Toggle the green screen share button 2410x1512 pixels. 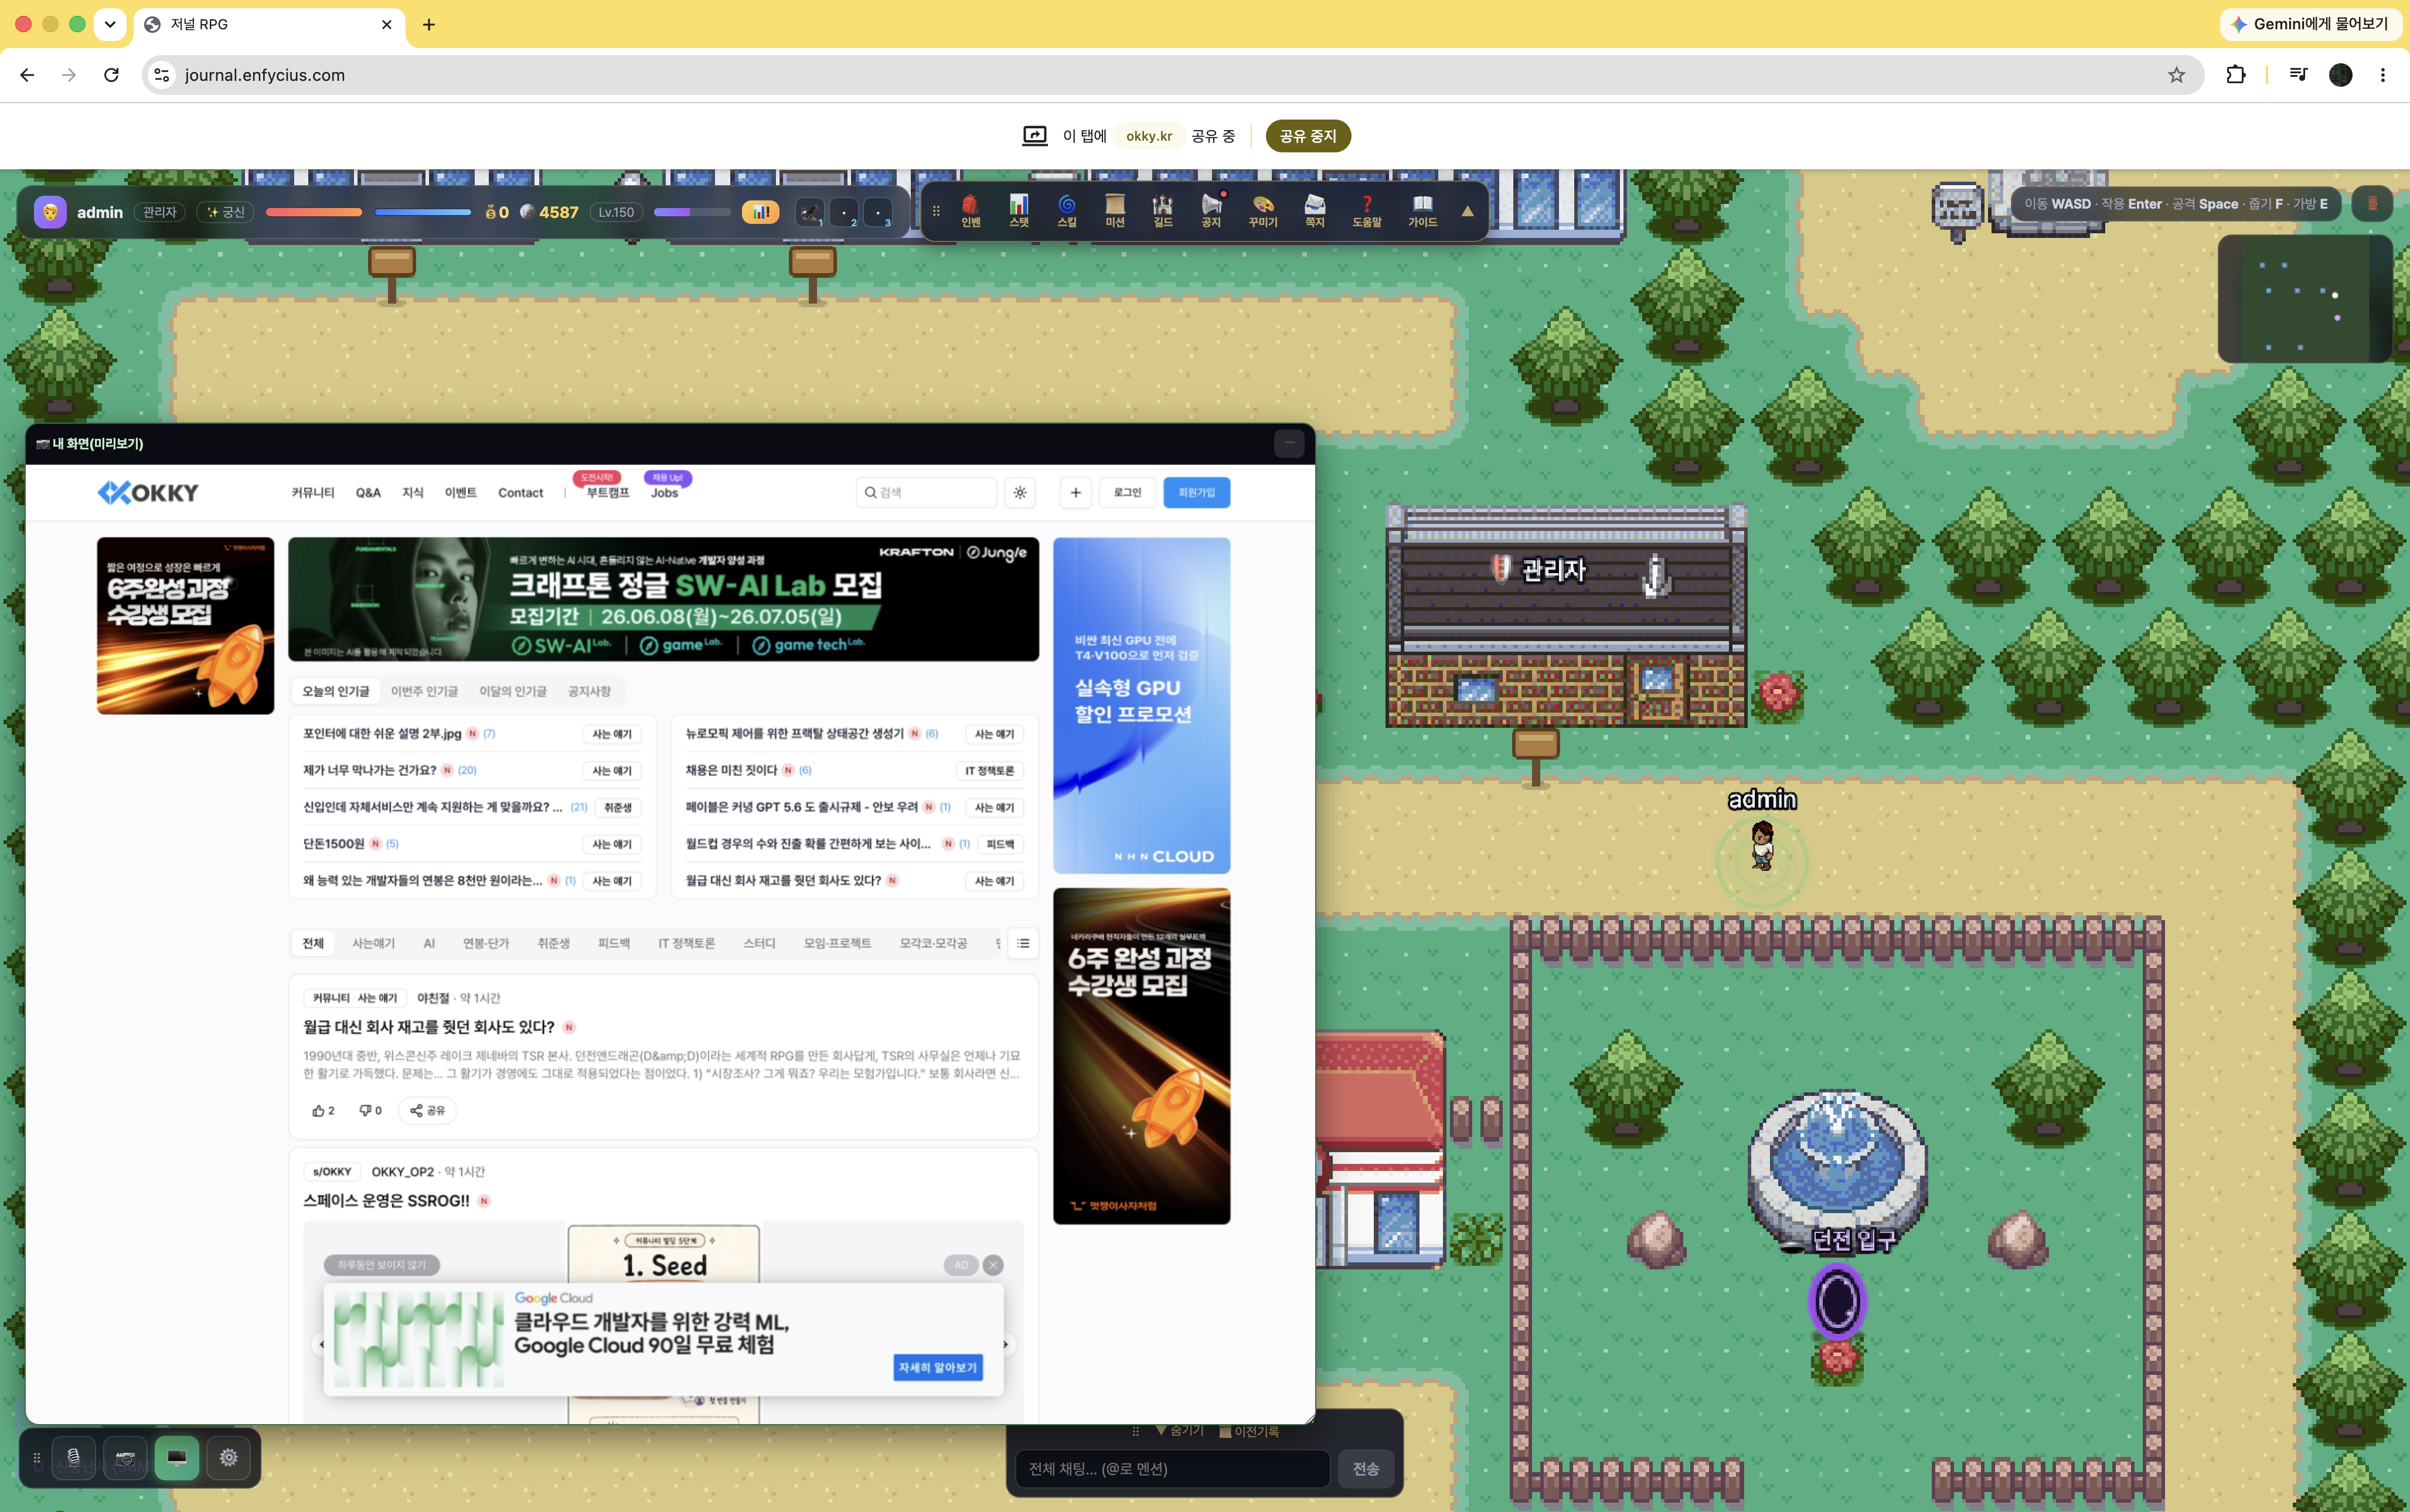(x=177, y=1458)
